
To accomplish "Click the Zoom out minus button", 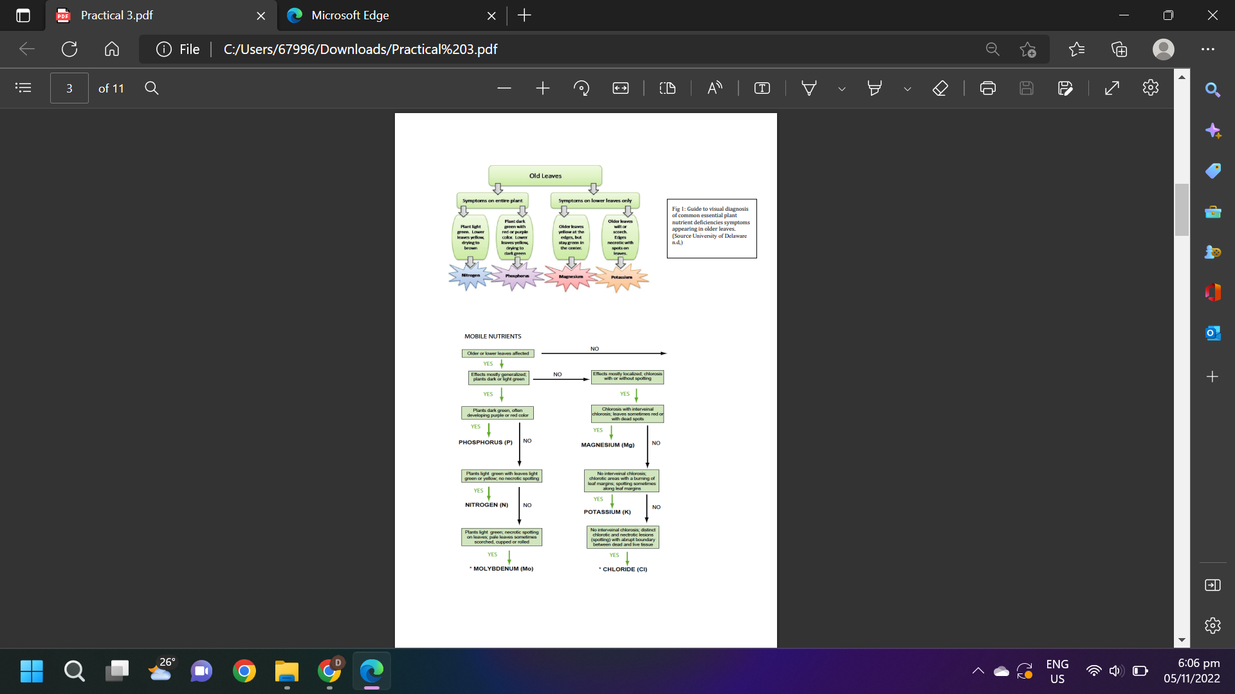I will pos(504,88).
